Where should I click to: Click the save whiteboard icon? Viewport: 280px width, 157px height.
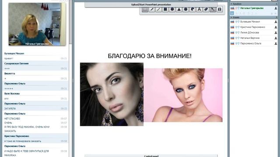[220, 9]
